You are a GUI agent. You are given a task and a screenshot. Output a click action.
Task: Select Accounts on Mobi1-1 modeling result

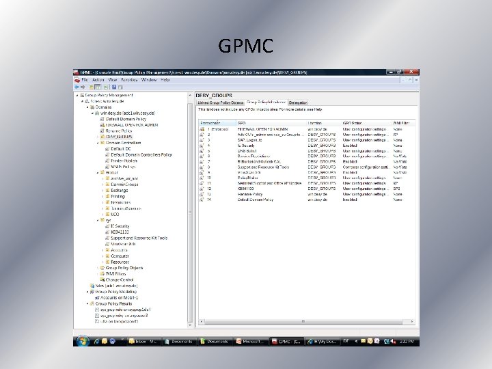click(119, 297)
